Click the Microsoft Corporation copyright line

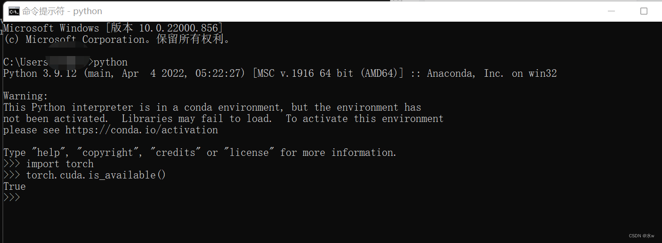tap(117, 40)
